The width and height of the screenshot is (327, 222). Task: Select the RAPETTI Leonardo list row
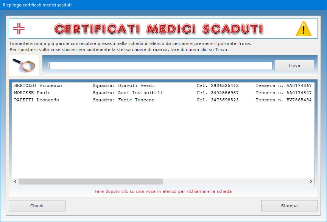(163, 100)
